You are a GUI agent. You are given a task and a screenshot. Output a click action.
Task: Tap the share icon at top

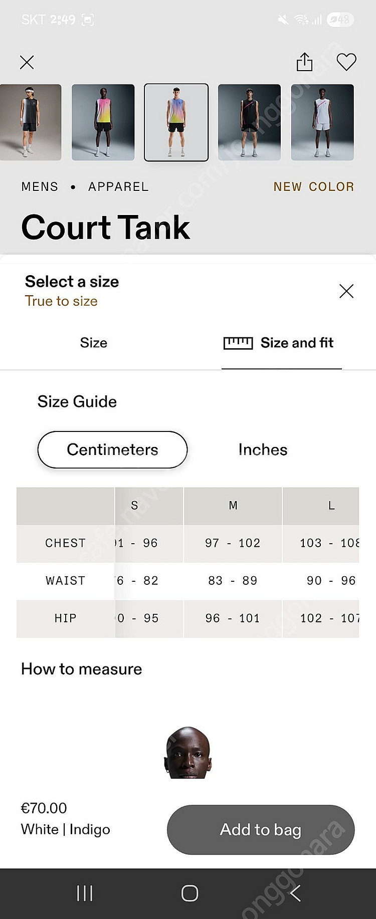[x=304, y=62]
